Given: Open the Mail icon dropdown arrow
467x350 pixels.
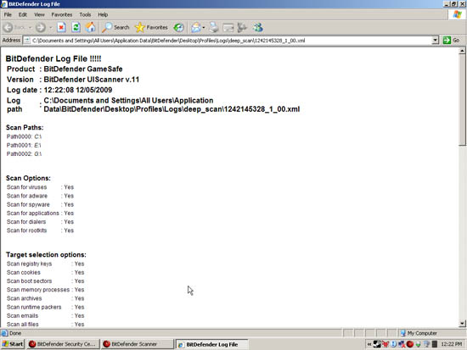Looking at the screenshot, I should 204,28.
